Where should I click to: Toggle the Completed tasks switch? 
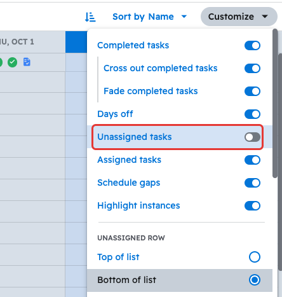click(252, 45)
